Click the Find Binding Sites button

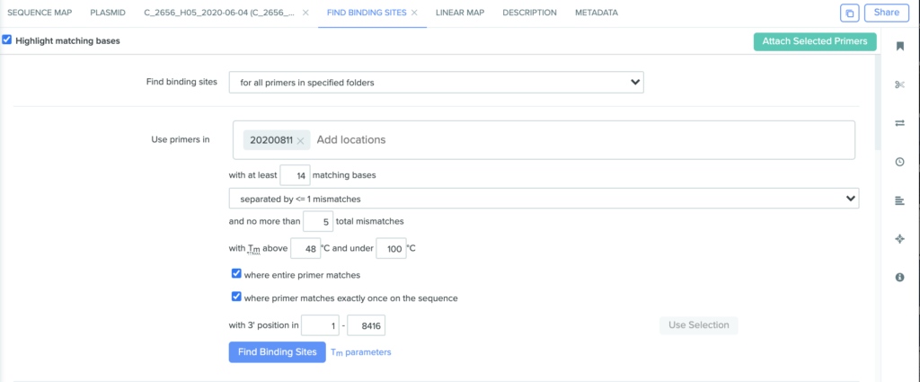pyautogui.click(x=277, y=352)
